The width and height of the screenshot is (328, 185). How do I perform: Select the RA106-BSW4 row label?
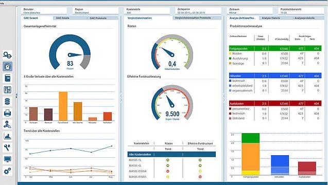point(137,171)
